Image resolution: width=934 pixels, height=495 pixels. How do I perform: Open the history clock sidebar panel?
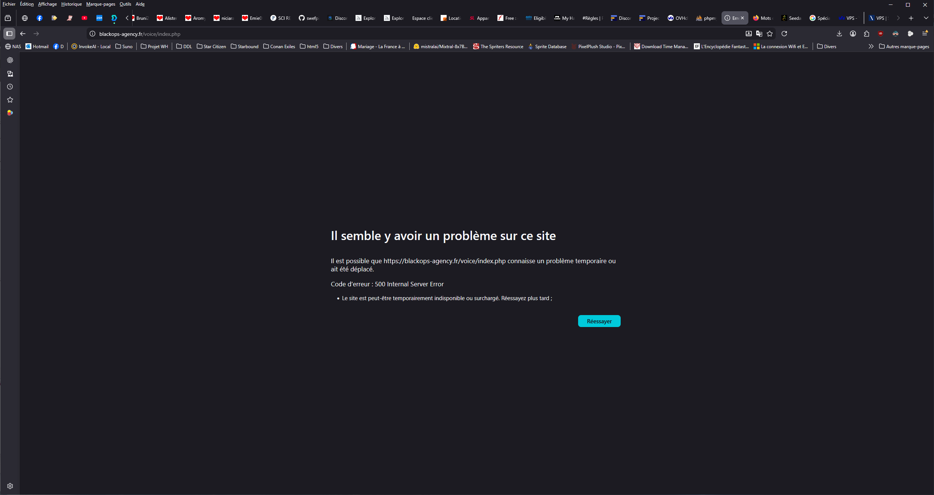pyautogui.click(x=10, y=87)
